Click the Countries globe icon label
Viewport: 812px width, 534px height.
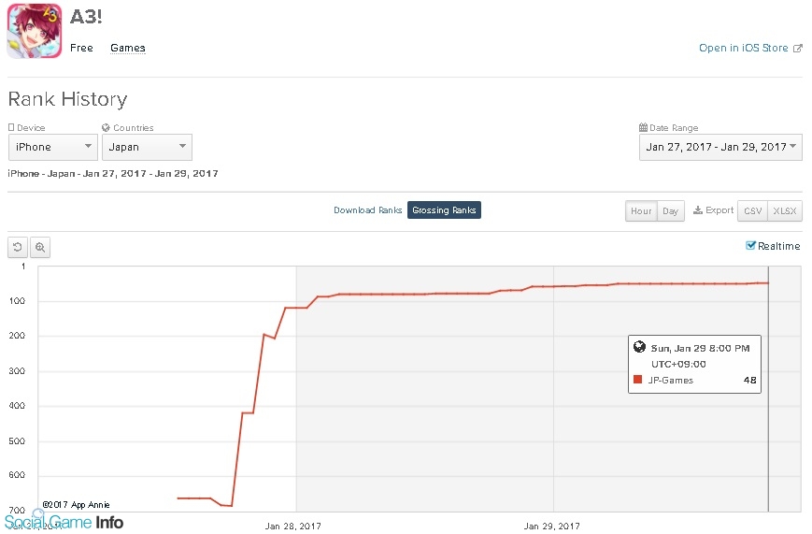tap(106, 127)
